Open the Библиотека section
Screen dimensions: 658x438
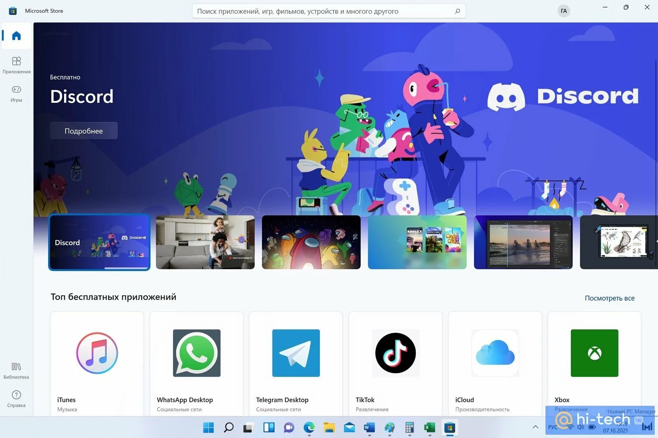click(x=16, y=371)
